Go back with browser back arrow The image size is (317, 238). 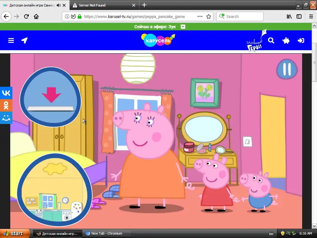(6, 16)
